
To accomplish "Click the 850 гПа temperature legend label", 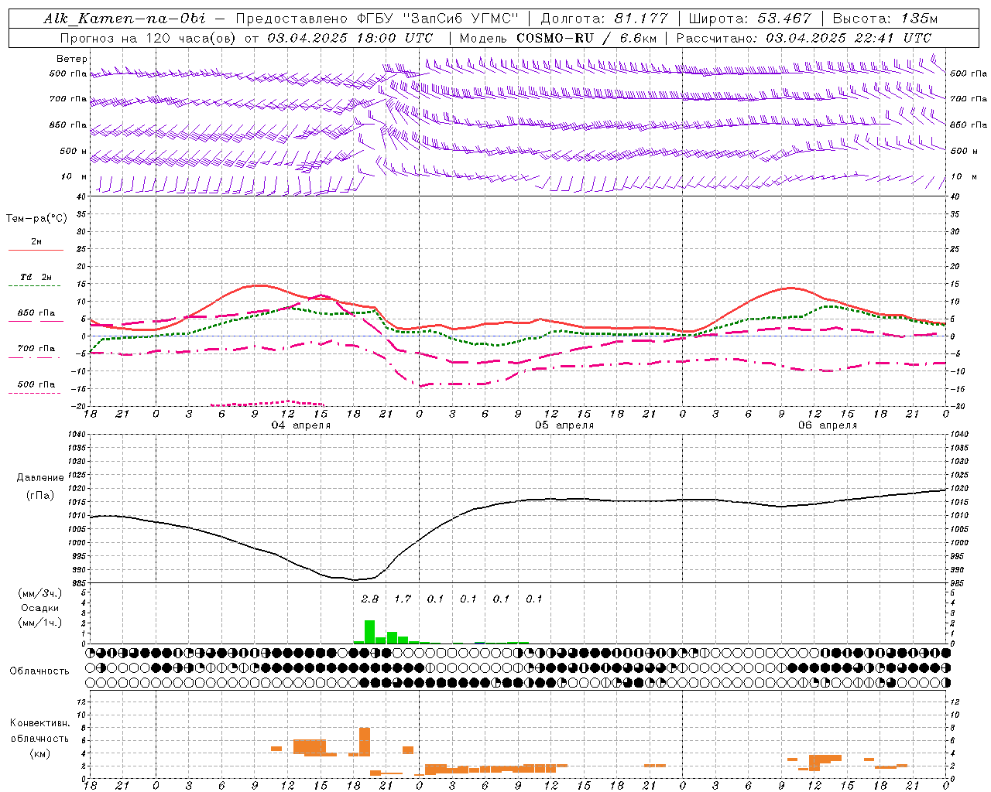I will (x=36, y=313).
